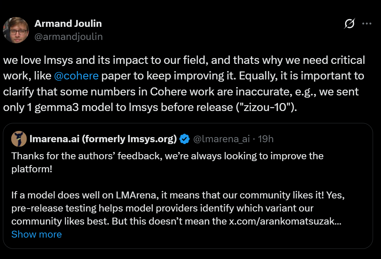Screen dimensions: 381x259
Task: Click the main tweet text mentioning "zizou-10"
Action: pos(149,108)
